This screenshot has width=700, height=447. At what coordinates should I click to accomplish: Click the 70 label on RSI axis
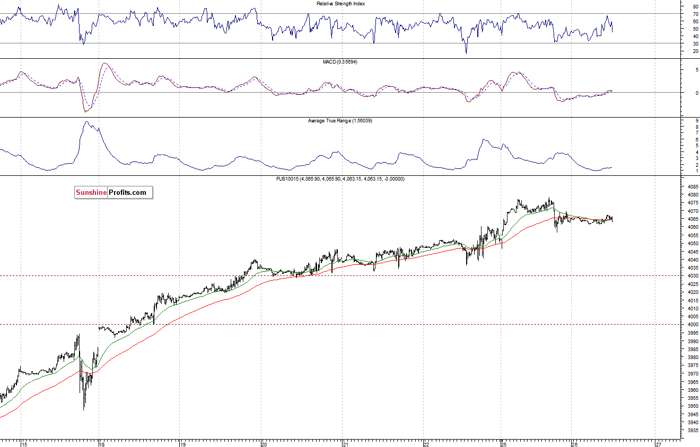(695, 14)
